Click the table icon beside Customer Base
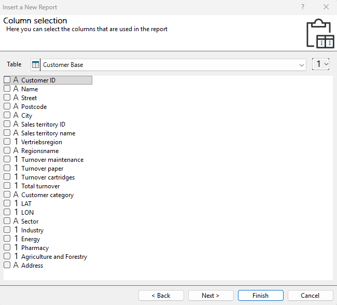Screen dimensions: 337x305 coord(35,65)
